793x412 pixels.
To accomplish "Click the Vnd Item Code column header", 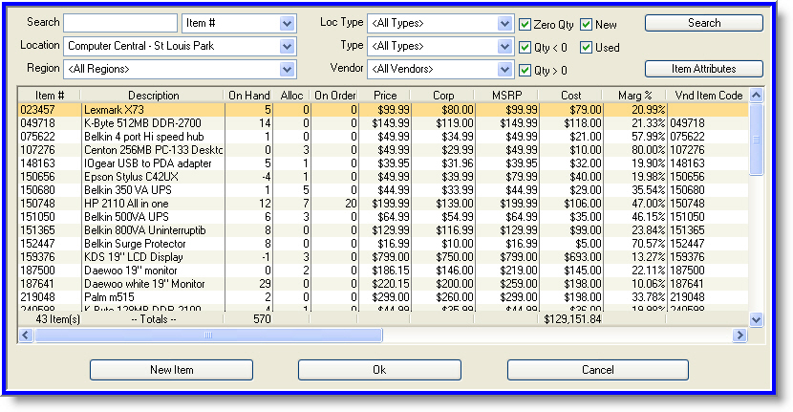I will (708, 96).
